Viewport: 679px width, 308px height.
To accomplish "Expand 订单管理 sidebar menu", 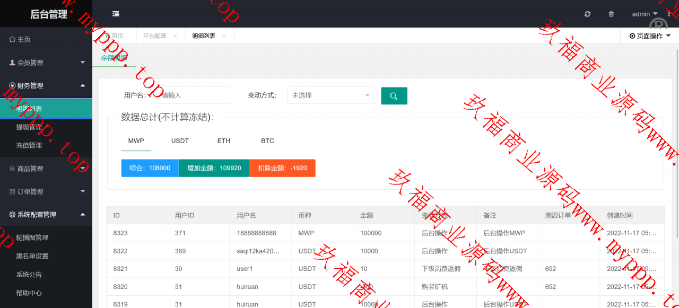I will pyautogui.click(x=46, y=191).
